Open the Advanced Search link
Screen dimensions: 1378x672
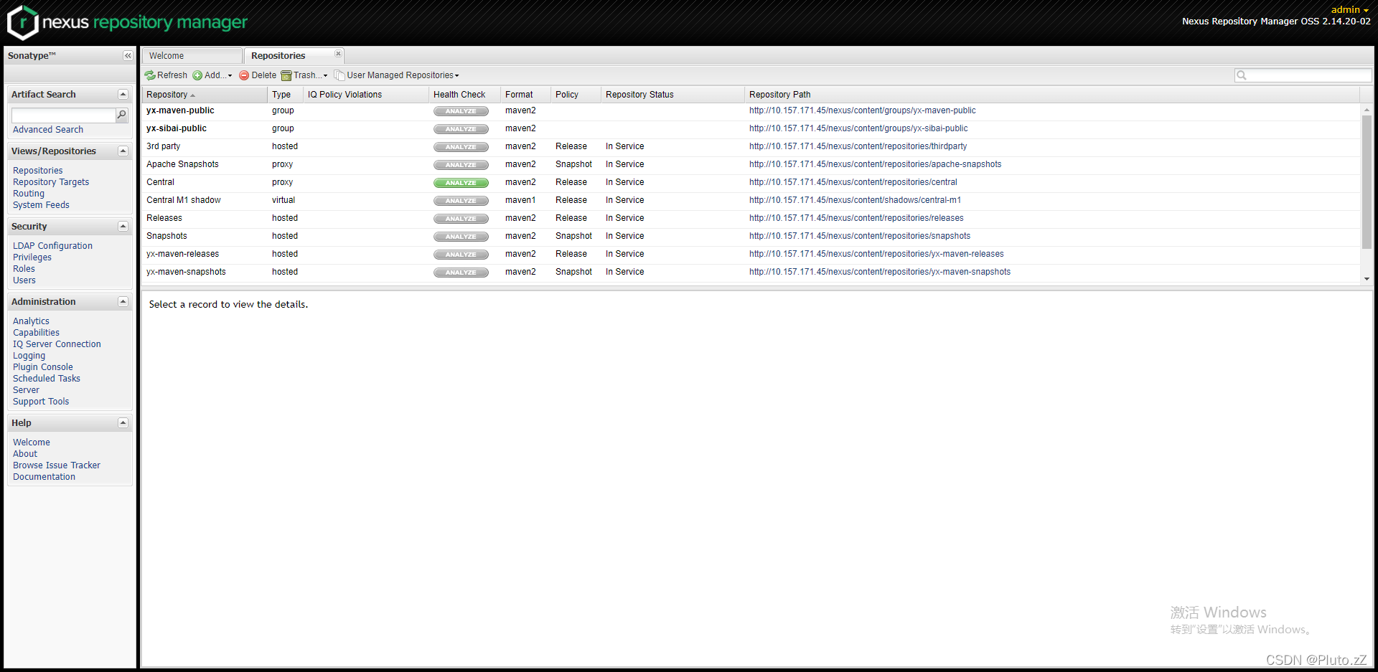click(48, 130)
